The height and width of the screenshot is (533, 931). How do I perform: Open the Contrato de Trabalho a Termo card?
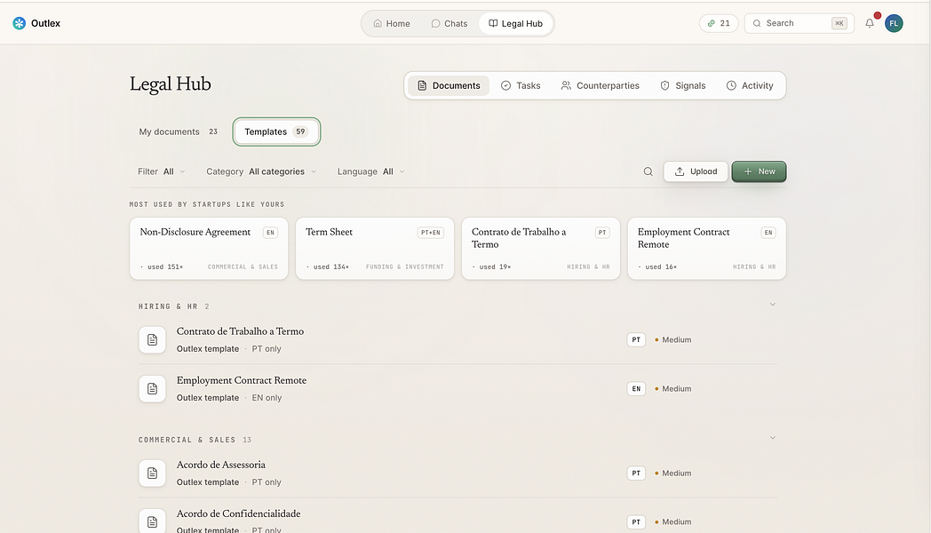coord(541,248)
